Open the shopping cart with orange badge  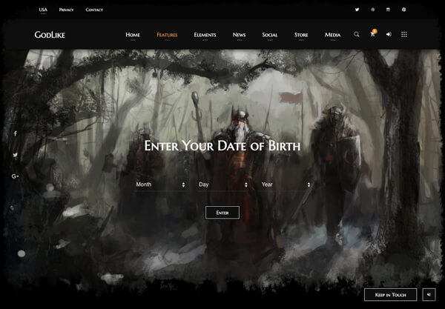(x=373, y=34)
